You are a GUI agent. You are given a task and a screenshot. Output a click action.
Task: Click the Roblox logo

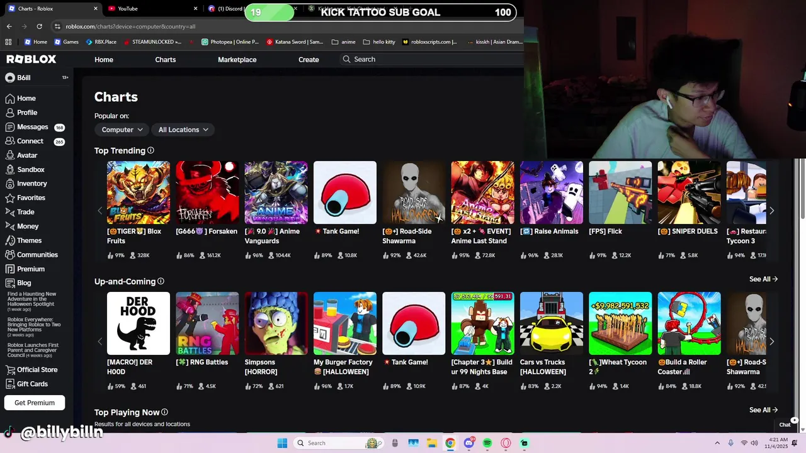31,59
